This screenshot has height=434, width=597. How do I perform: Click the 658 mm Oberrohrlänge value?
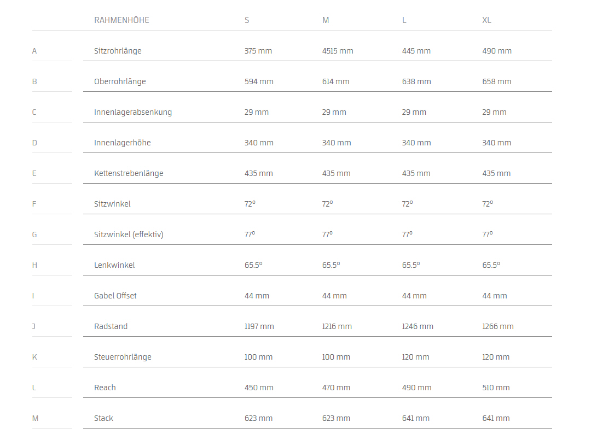[496, 81]
